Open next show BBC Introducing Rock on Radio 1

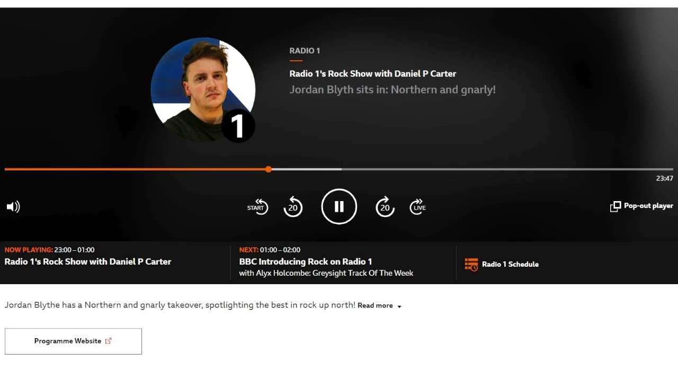306,261
